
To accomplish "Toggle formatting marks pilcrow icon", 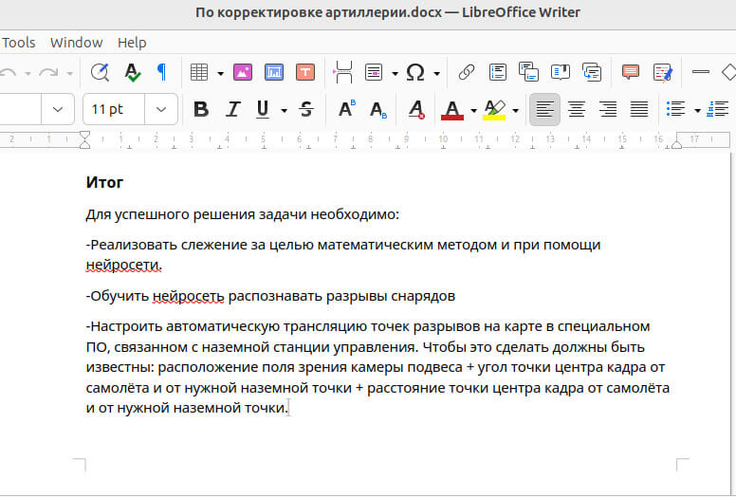I will point(161,72).
